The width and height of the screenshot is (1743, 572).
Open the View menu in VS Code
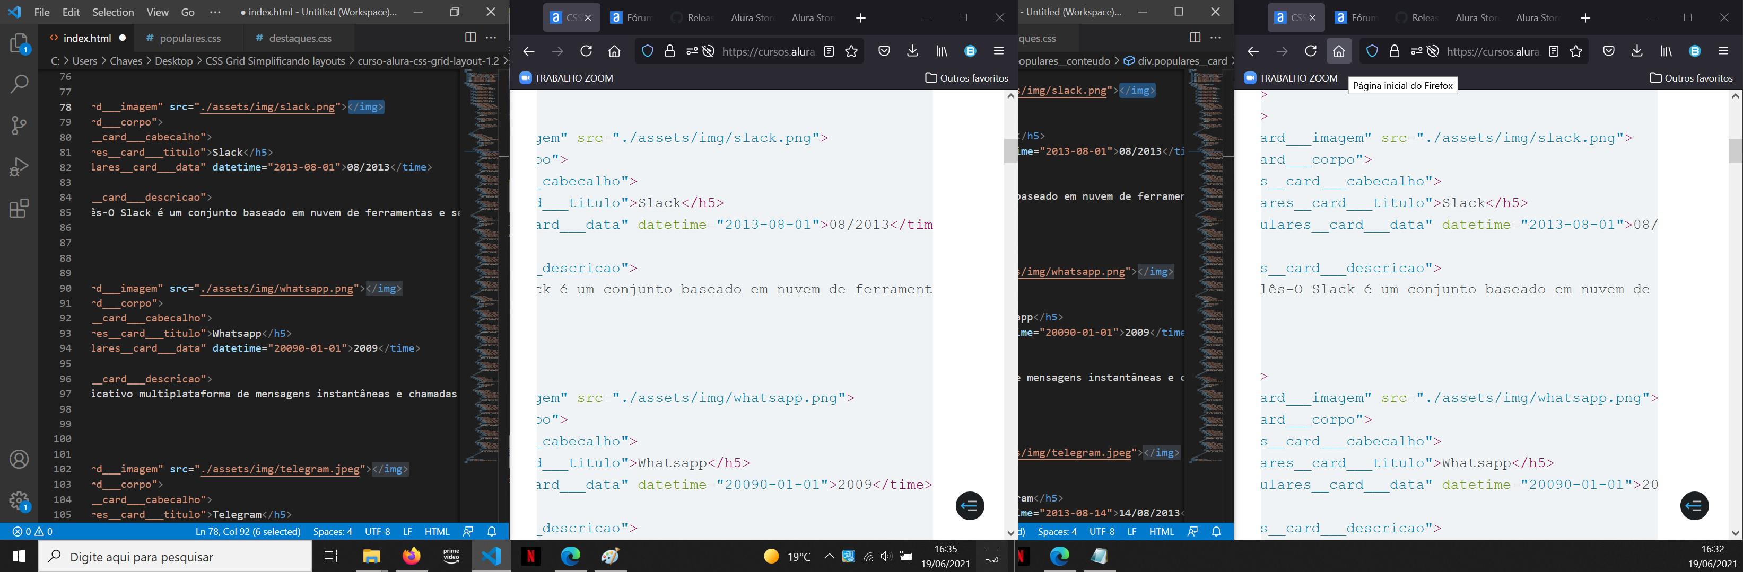157,12
